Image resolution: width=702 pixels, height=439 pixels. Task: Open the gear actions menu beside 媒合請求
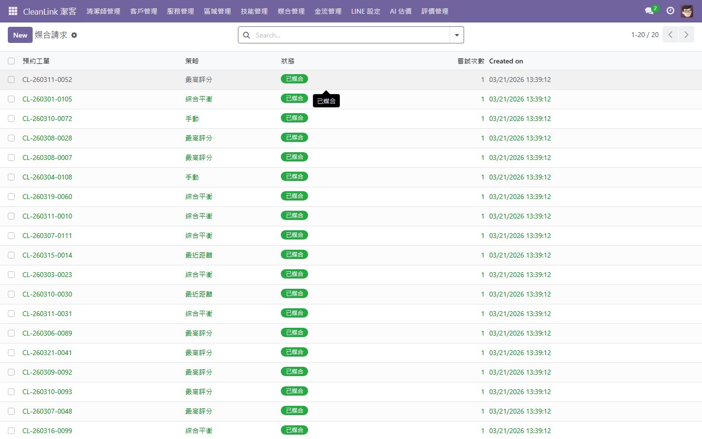tap(74, 35)
